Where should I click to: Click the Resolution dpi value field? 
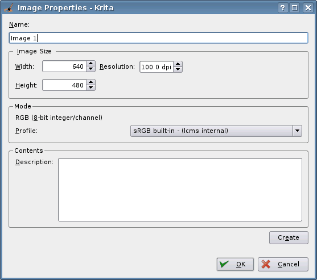click(x=157, y=67)
